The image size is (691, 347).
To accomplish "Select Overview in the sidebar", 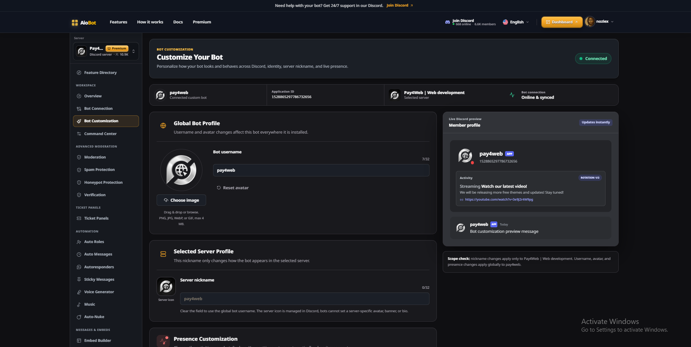I will tap(106, 96).
